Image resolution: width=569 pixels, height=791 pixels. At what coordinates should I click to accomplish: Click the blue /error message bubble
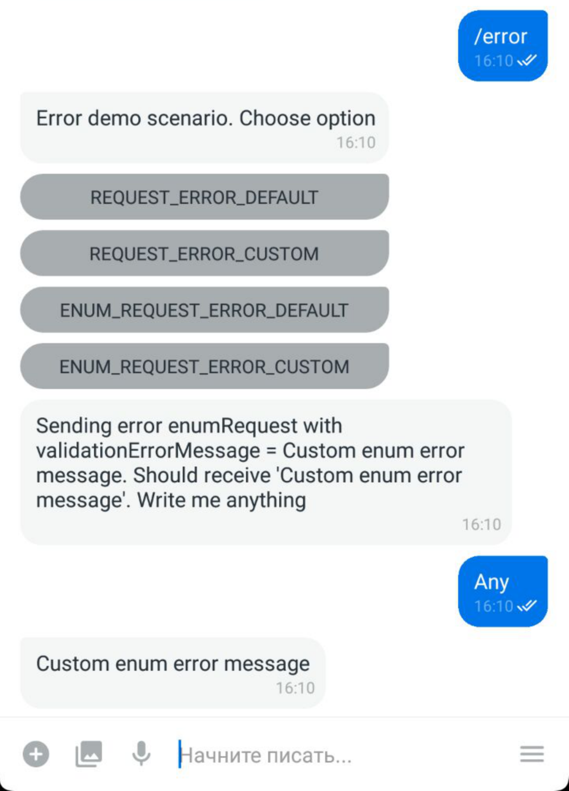point(503,46)
